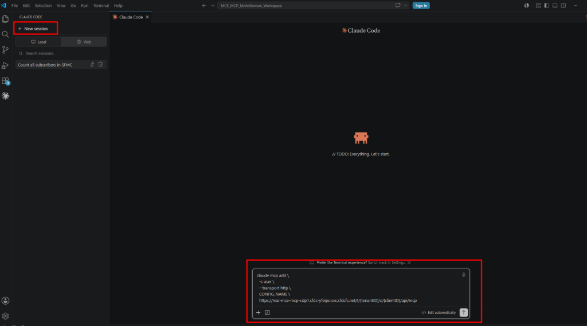Toggle the bottom Panel visibility
The height and width of the screenshot is (326, 587).
[x=555, y=6]
